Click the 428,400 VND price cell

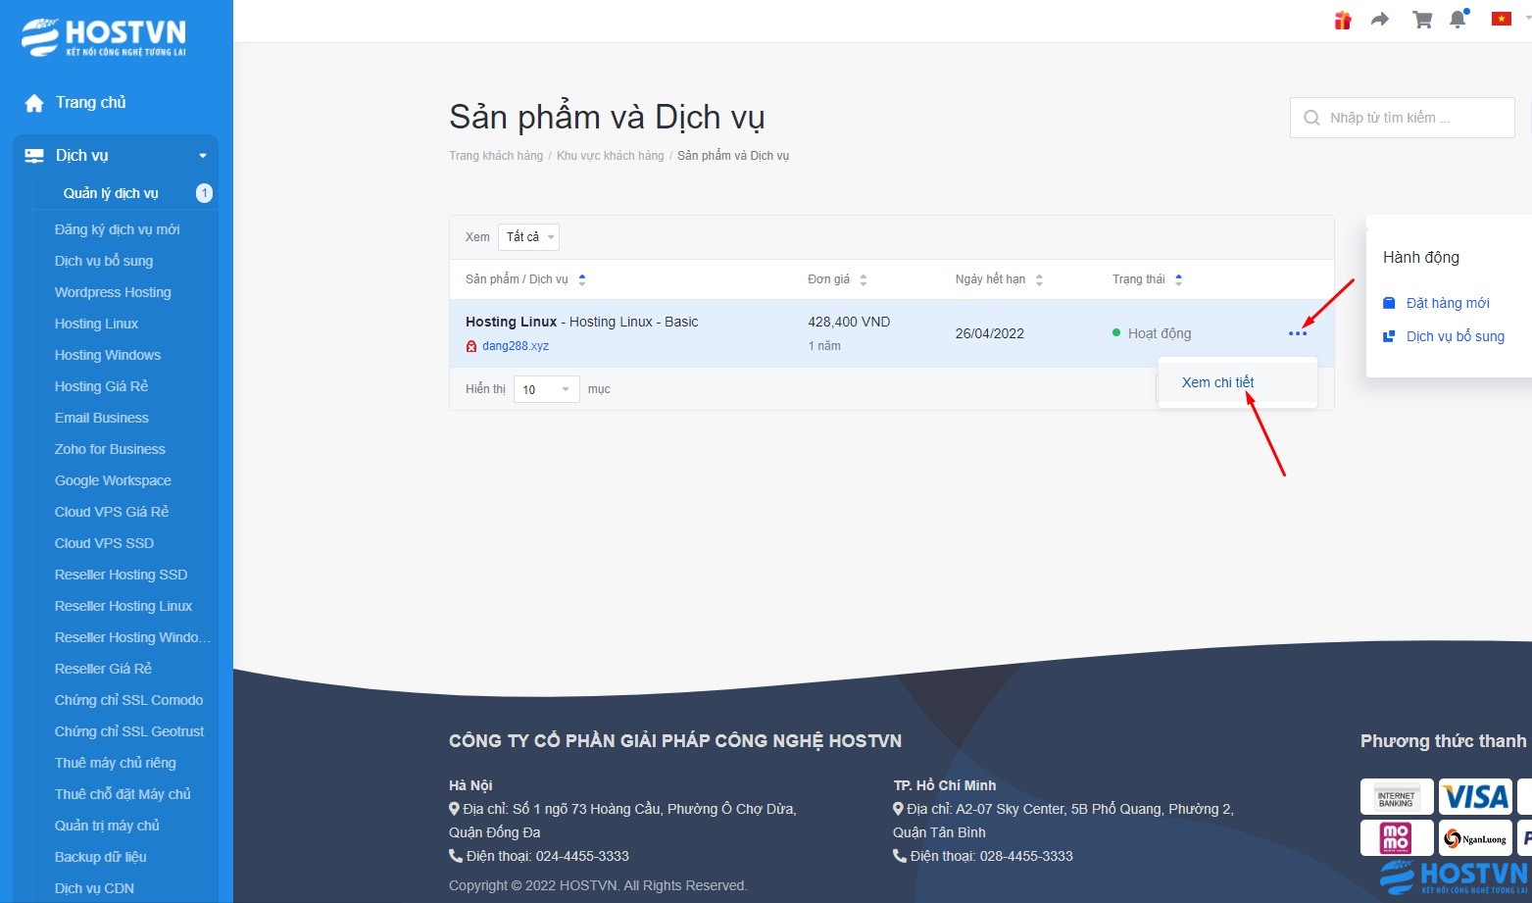tap(849, 322)
